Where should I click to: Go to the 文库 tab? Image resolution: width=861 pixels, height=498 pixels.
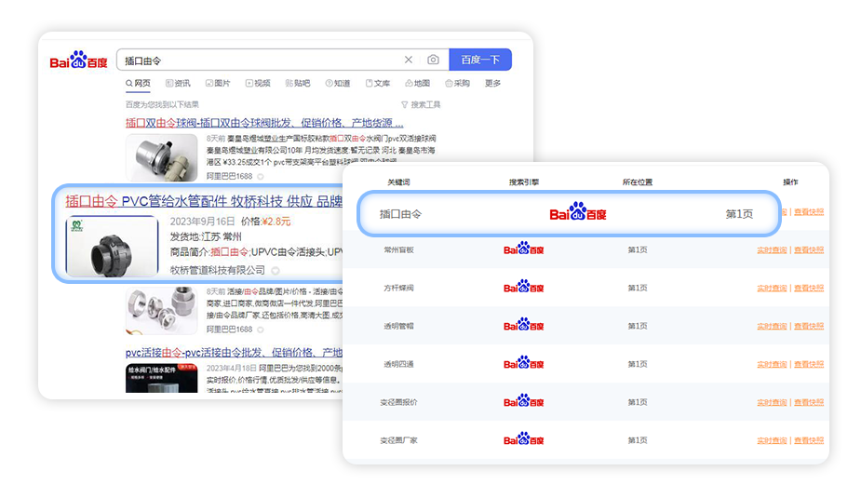pyautogui.click(x=378, y=84)
